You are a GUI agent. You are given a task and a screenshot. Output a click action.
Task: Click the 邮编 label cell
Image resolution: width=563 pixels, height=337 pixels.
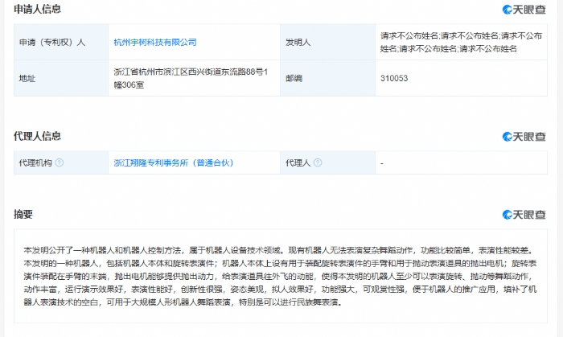point(328,78)
